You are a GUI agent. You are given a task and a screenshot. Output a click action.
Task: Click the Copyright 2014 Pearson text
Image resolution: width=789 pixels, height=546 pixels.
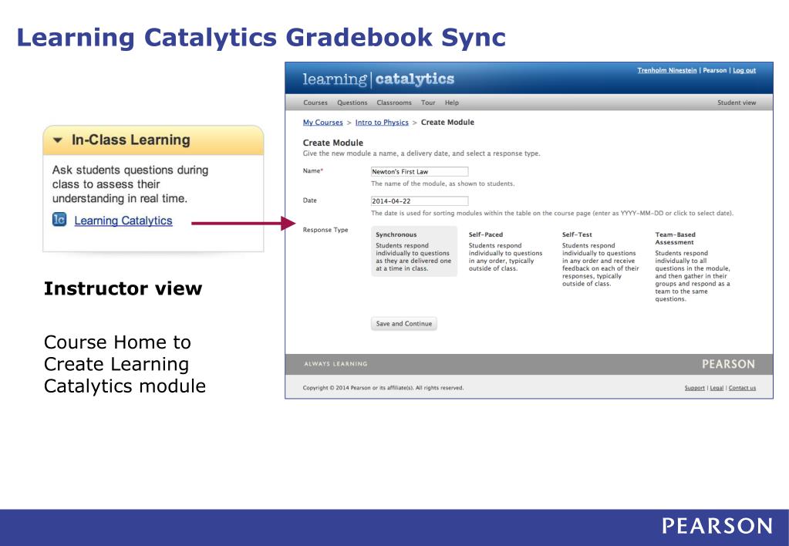point(383,388)
